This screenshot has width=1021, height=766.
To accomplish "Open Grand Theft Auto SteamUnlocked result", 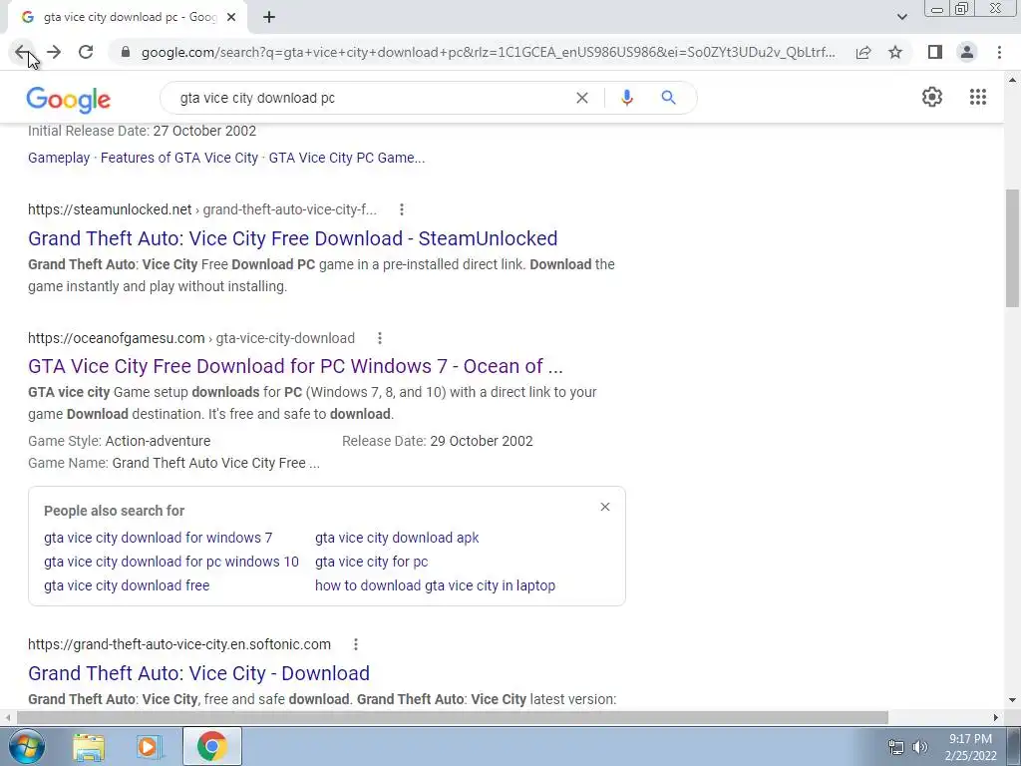I will [292, 238].
